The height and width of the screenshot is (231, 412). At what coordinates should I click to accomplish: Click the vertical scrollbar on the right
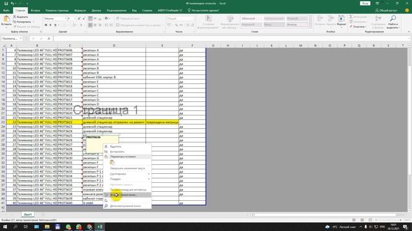pyautogui.click(x=409, y=121)
